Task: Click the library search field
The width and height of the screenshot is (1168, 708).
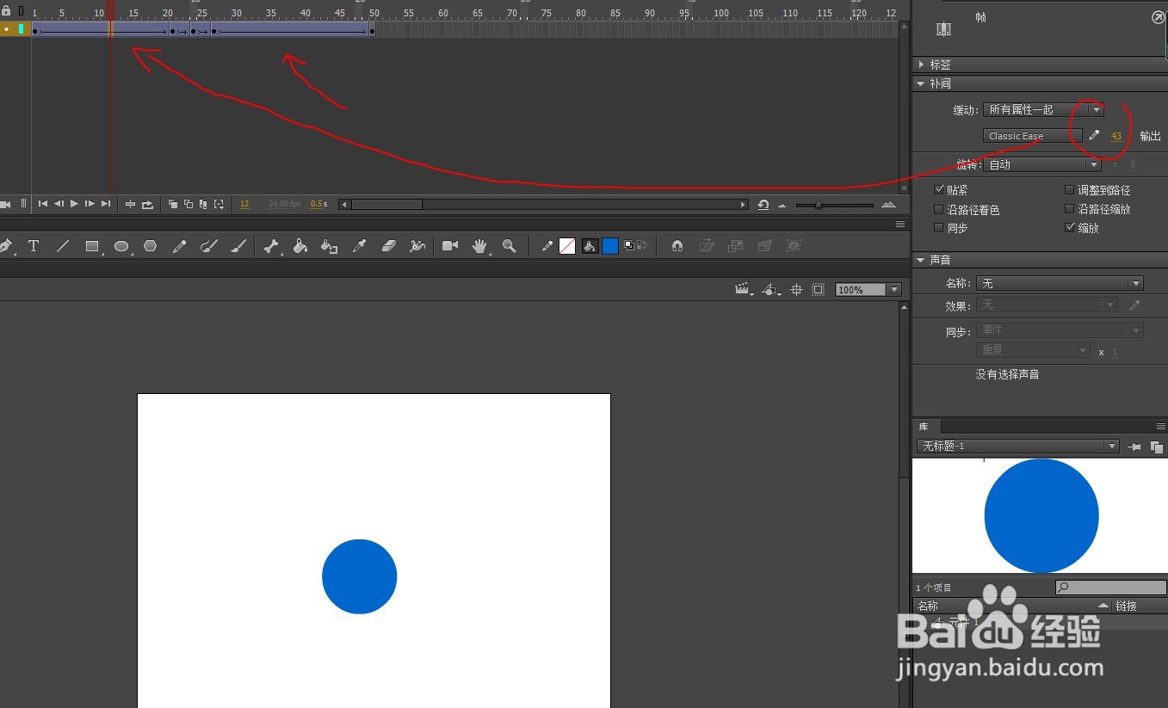Action: click(x=1111, y=588)
